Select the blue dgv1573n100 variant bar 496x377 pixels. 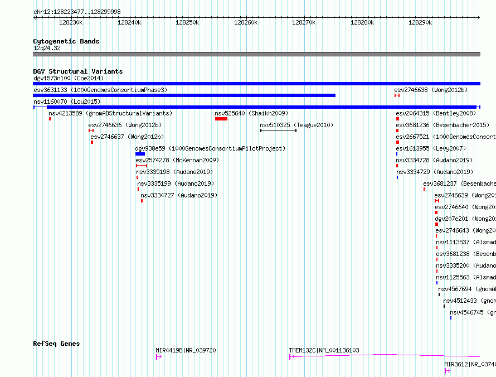coord(256,84)
